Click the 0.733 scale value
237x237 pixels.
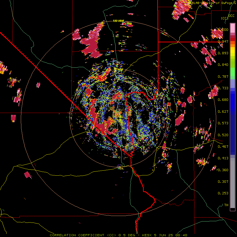click(223, 88)
